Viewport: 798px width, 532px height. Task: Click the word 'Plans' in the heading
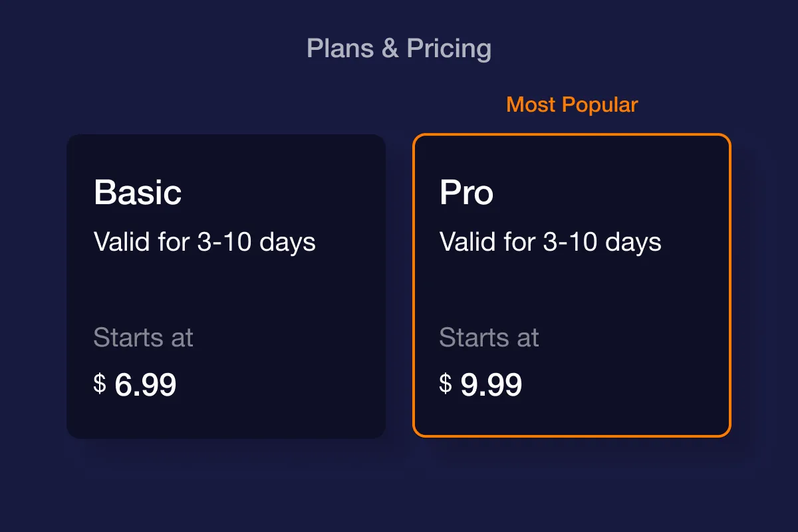(x=340, y=49)
